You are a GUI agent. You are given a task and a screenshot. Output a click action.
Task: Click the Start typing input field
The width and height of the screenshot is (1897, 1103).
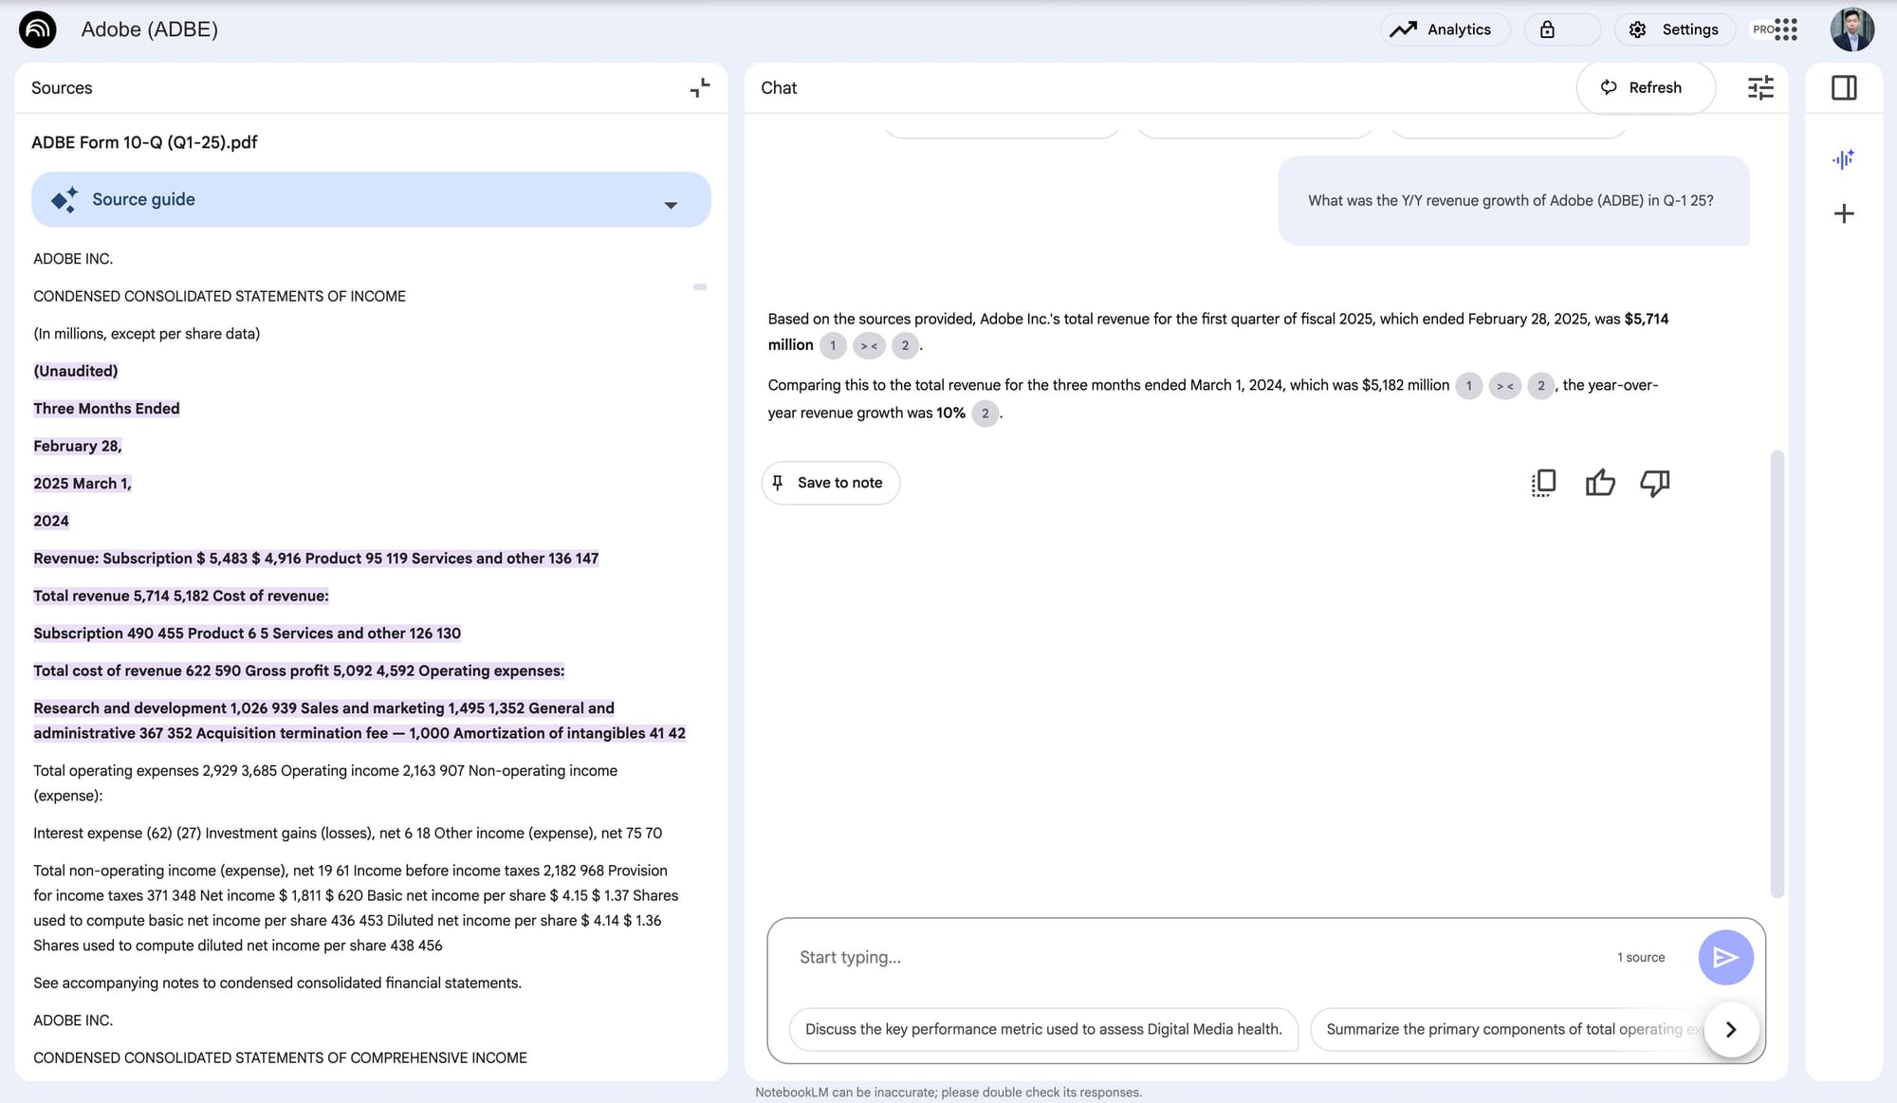click(1195, 957)
